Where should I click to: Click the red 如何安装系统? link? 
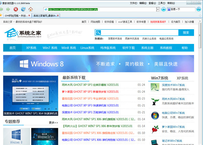[x=158, y=22]
